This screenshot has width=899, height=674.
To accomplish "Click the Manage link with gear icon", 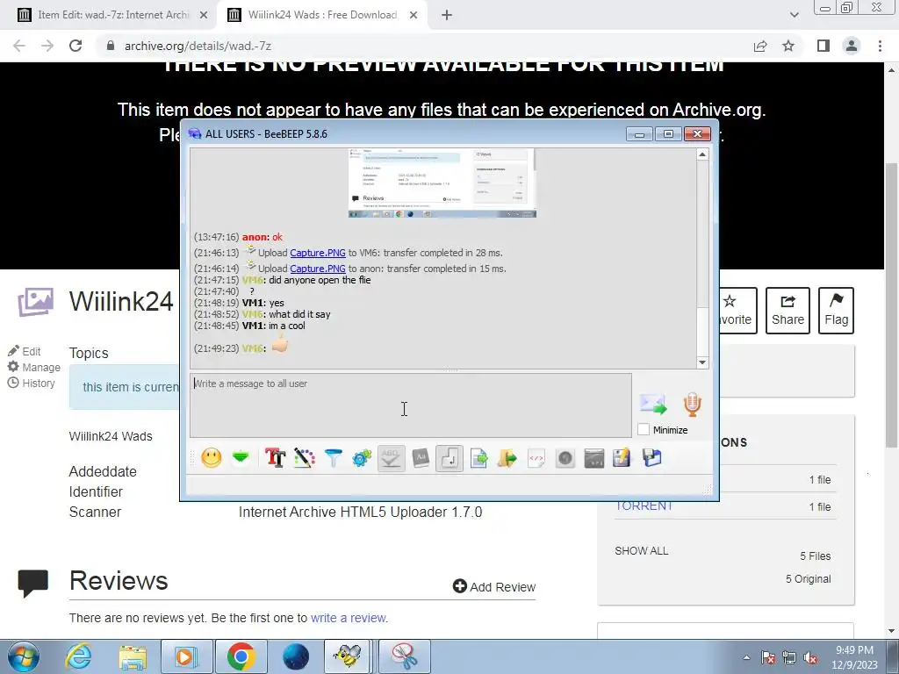I will point(34,368).
